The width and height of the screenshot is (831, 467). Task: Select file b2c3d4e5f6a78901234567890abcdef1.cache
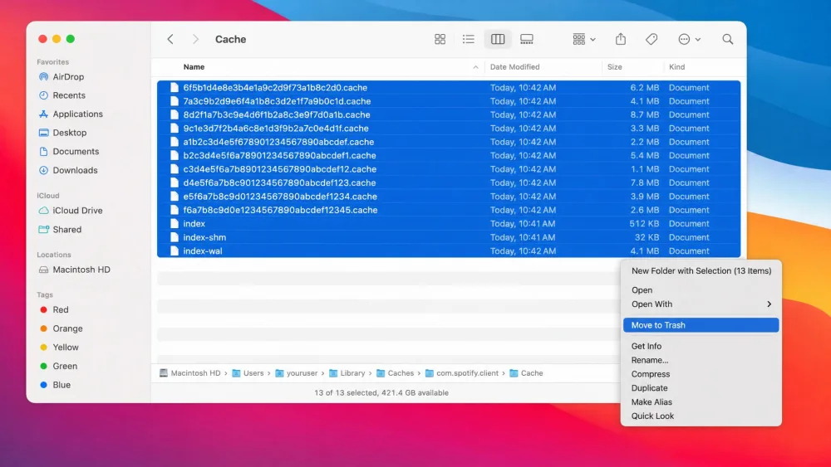(449, 155)
